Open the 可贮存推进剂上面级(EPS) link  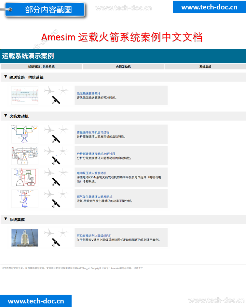coord(94,236)
